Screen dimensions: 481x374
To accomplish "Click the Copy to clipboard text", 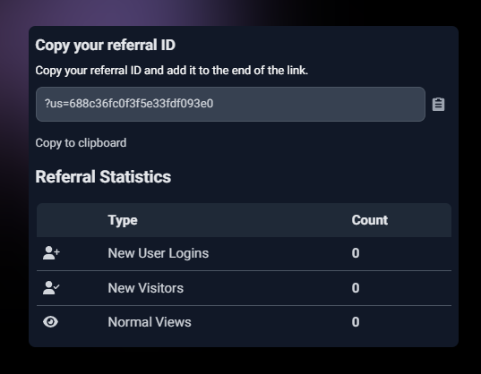I will [81, 143].
